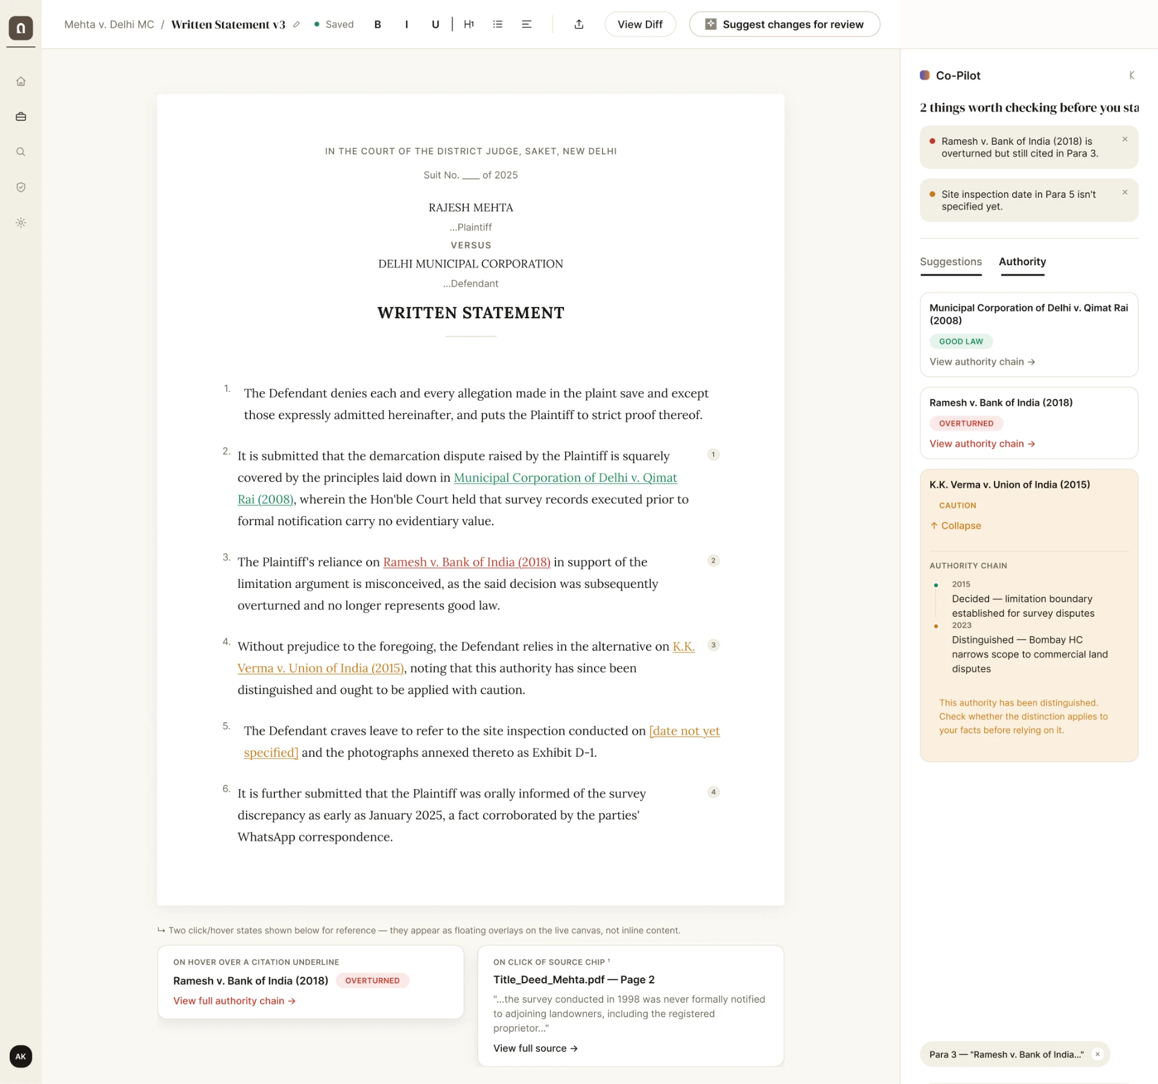
Task: Apply Heading 1 style
Action: click(469, 24)
